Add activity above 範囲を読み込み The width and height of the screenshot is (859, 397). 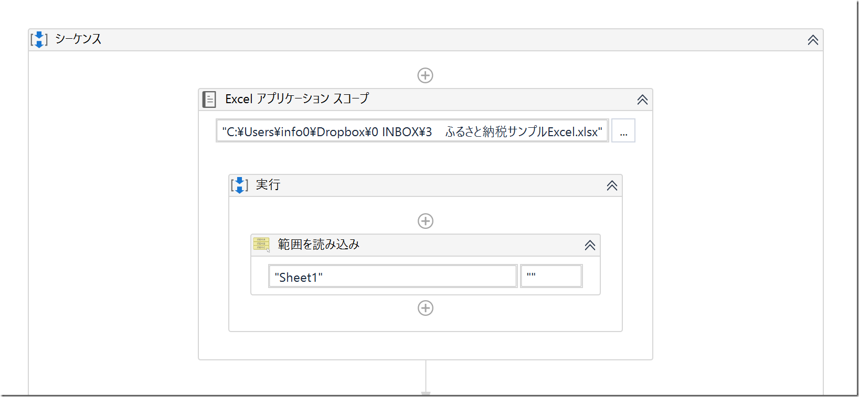click(x=425, y=221)
